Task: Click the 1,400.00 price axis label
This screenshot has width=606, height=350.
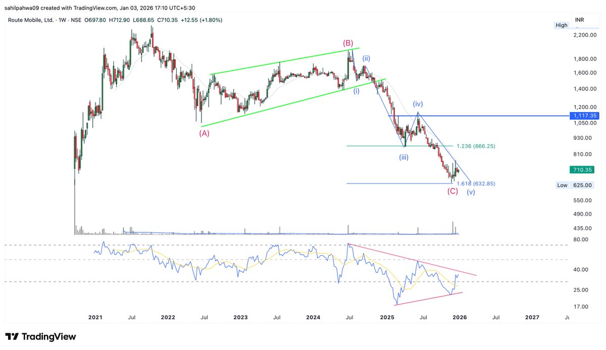Action: [585, 89]
